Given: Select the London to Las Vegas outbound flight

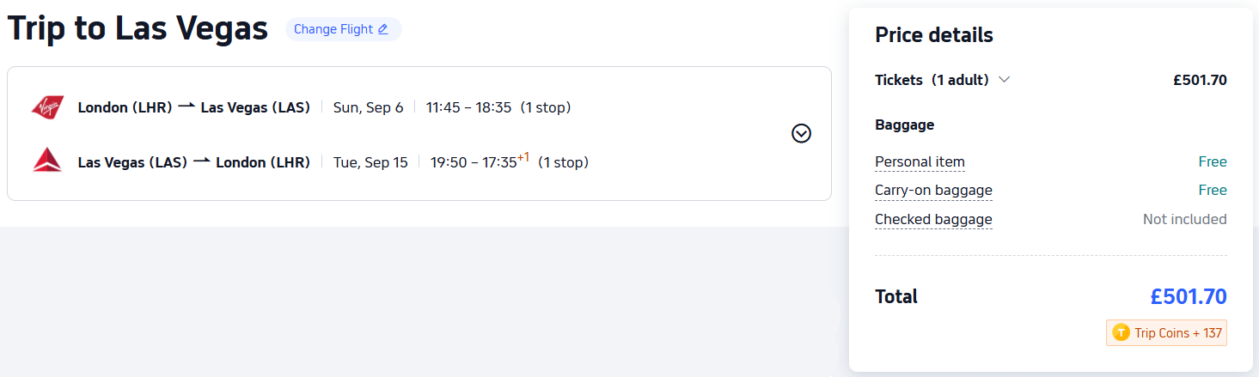Looking at the screenshot, I should point(193,107).
